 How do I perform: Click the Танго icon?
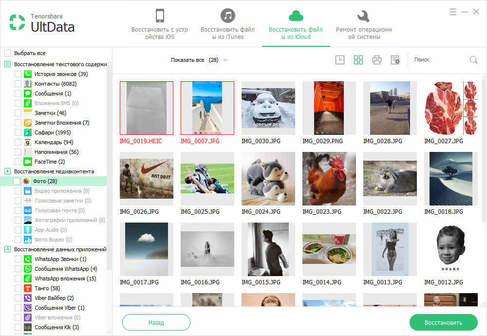click(28, 288)
